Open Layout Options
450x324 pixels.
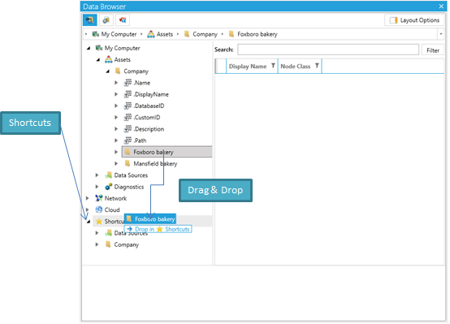coord(414,20)
